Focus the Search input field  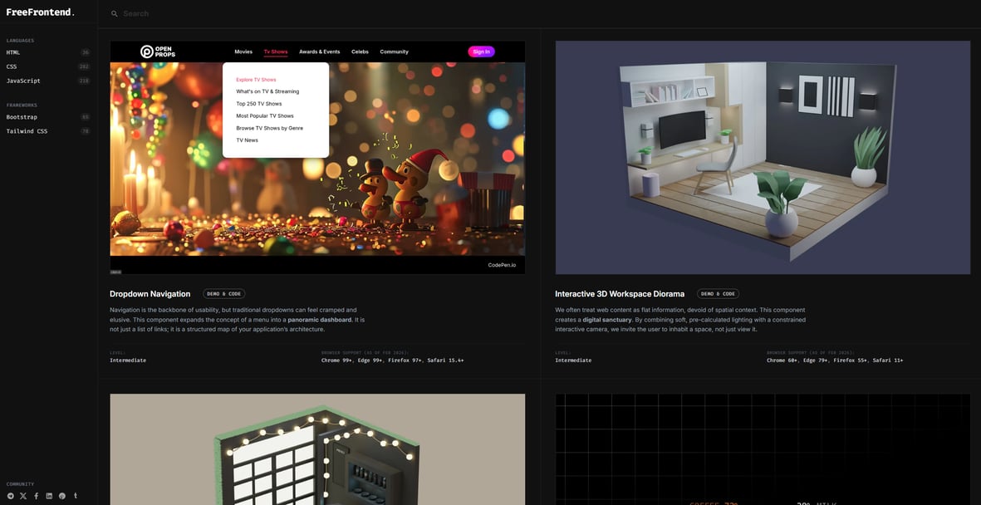(x=332, y=14)
